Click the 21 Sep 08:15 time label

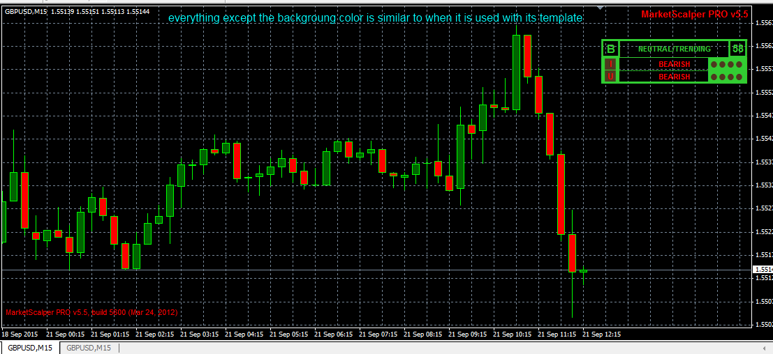pos(423,334)
